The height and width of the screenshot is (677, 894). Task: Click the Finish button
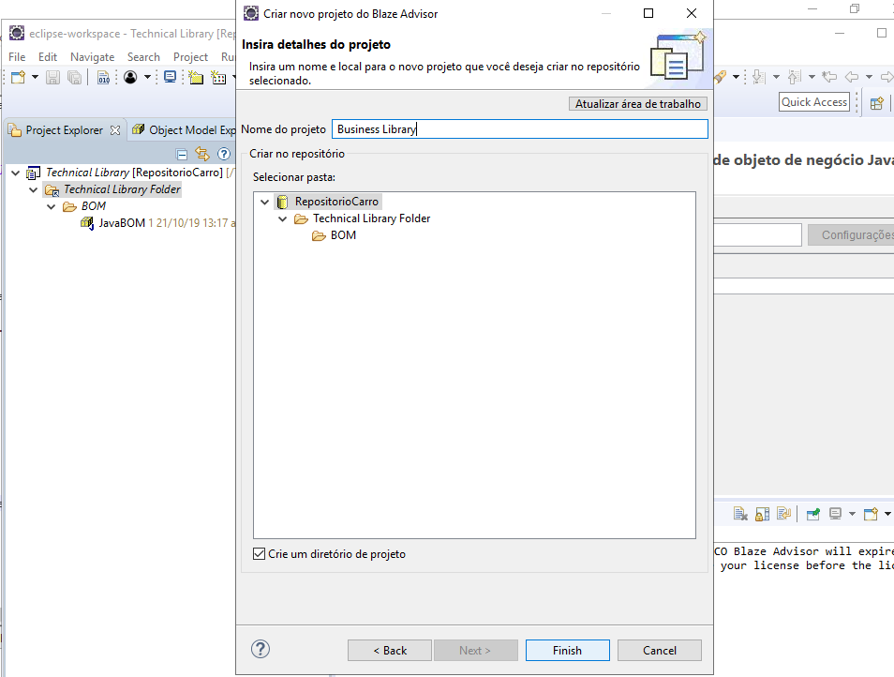coord(567,650)
